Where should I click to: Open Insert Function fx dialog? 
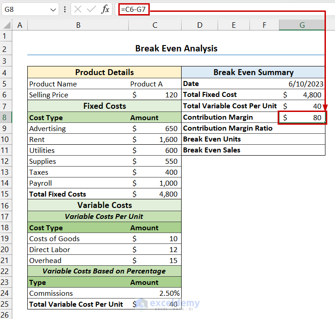[105, 9]
